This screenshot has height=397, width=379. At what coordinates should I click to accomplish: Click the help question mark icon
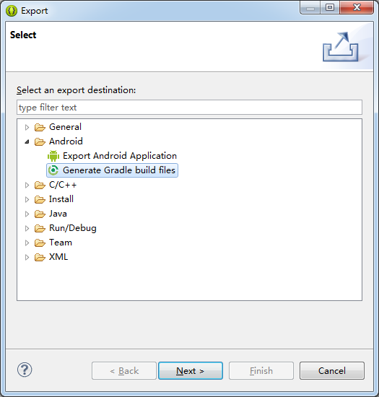tap(25, 370)
